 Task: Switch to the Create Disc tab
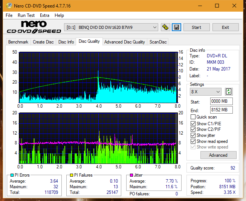(43, 42)
